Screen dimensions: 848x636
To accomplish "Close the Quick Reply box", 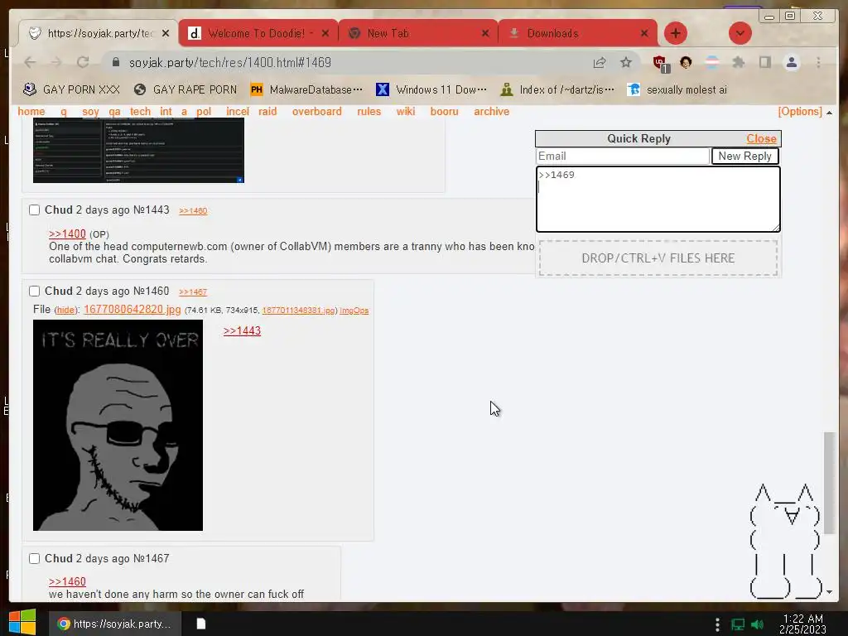I will point(761,138).
